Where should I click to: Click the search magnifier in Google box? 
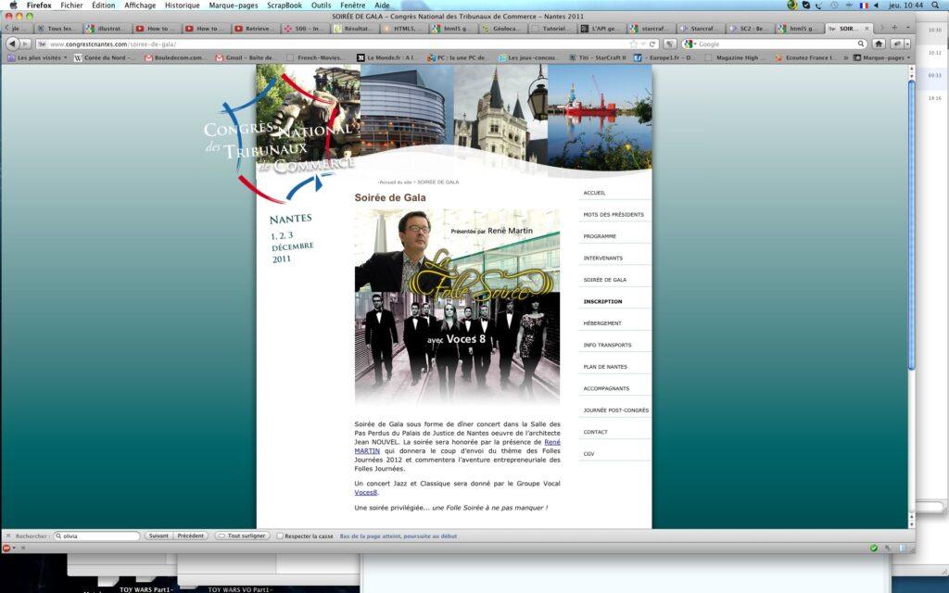click(x=861, y=44)
